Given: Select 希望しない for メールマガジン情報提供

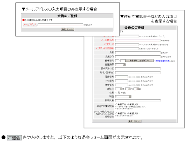Looking at the screenshot, I should click(x=128, y=113).
